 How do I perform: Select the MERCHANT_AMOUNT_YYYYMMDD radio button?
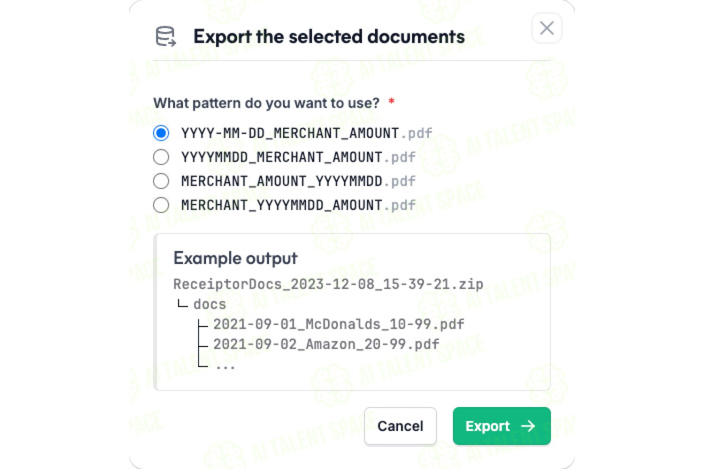click(161, 181)
